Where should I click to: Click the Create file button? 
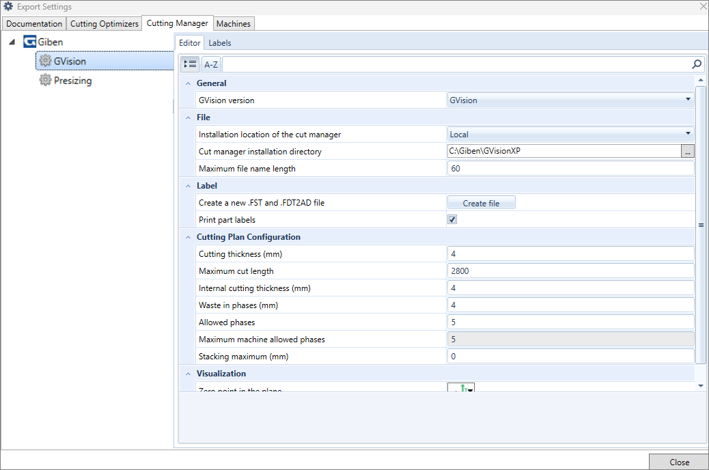tap(481, 203)
